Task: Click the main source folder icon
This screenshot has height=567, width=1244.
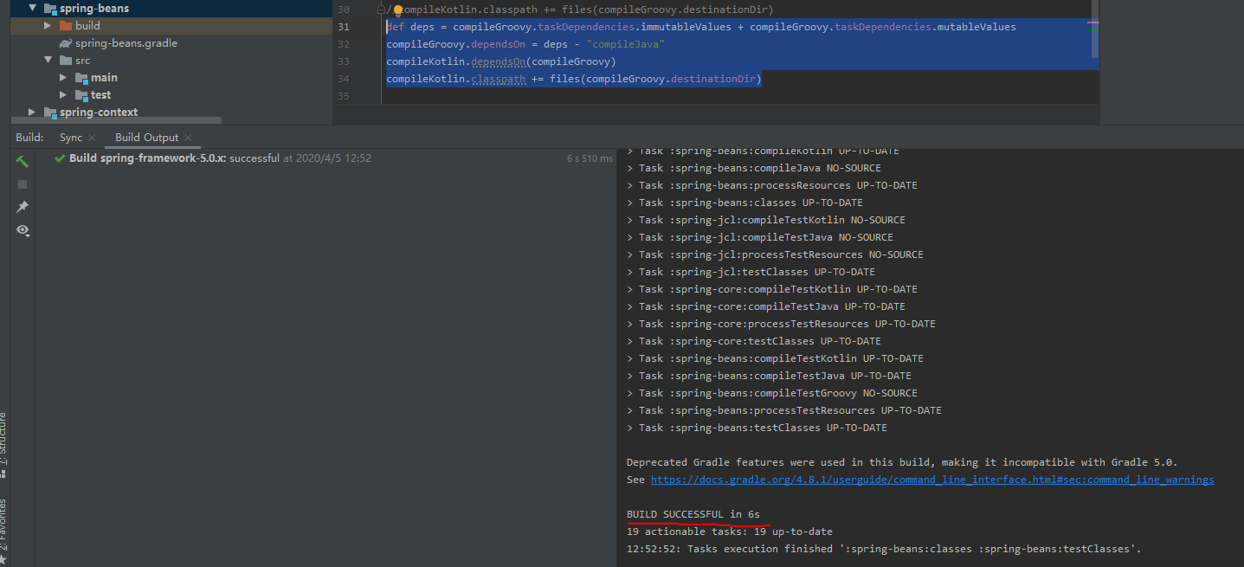Action: pyautogui.click(x=81, y=78)
